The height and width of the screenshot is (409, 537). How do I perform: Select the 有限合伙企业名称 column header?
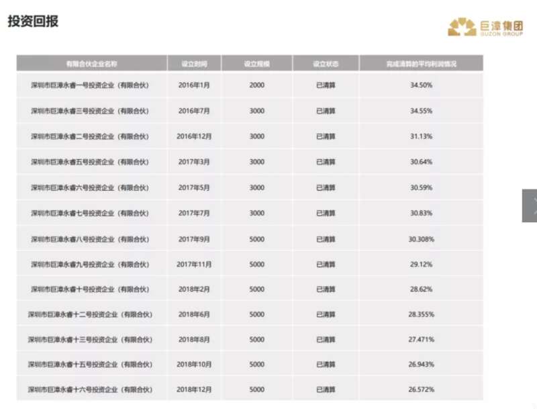click(92, 64)
